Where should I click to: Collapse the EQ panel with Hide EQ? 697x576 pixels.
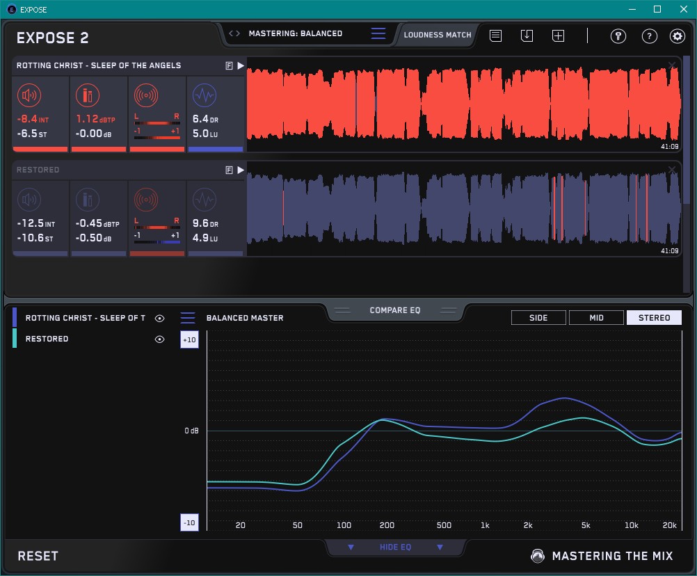(395, 547)
